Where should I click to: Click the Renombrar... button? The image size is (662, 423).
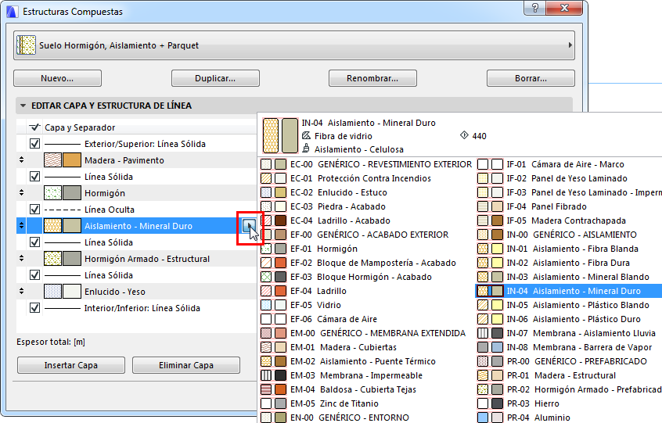[x=372, y=78]
